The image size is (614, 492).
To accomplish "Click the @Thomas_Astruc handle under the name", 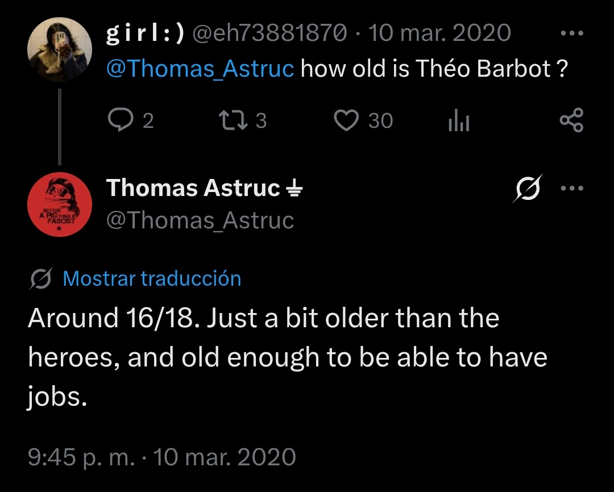I will [x=200, y=220].
